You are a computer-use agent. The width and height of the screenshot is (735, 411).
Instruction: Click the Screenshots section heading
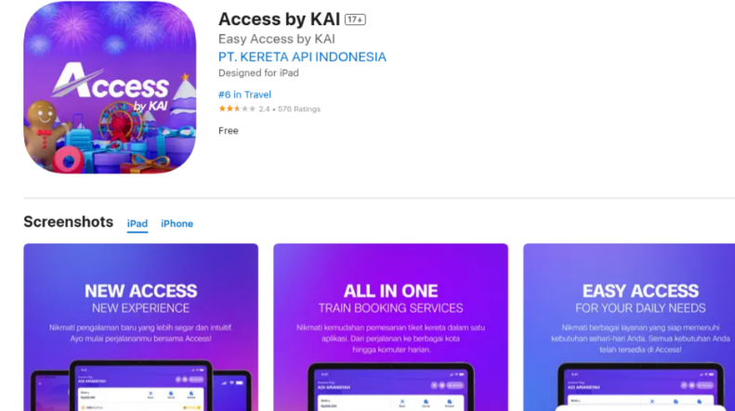[x=69, y=222]
